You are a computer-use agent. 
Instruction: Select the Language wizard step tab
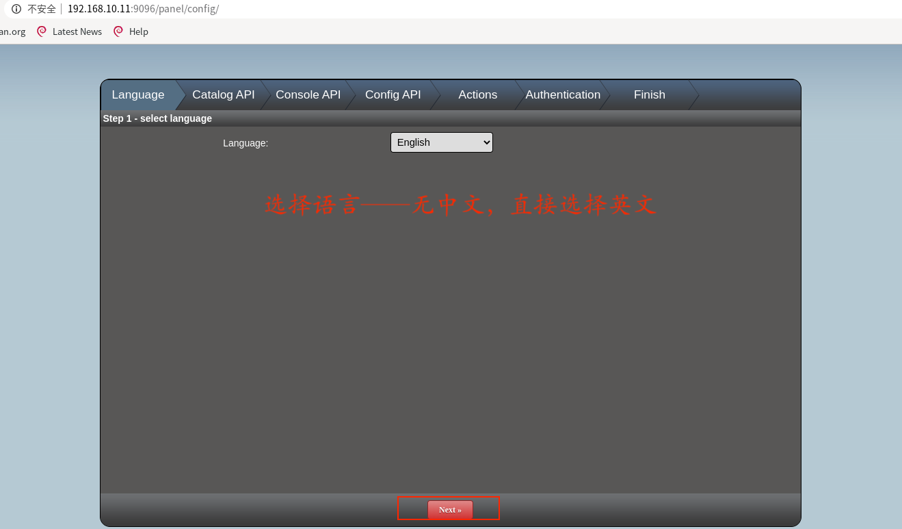(137, 95)
